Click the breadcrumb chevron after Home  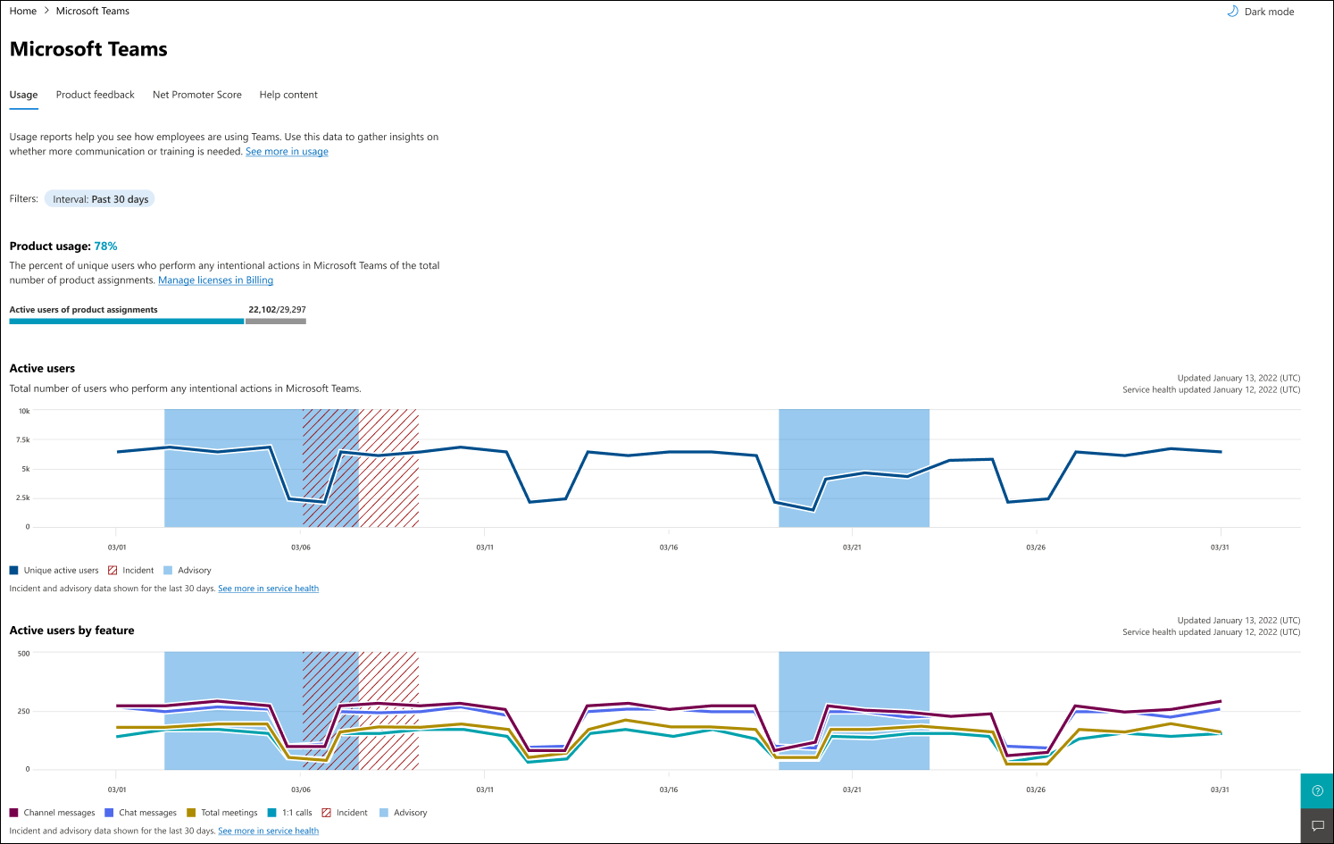[46, 11]
